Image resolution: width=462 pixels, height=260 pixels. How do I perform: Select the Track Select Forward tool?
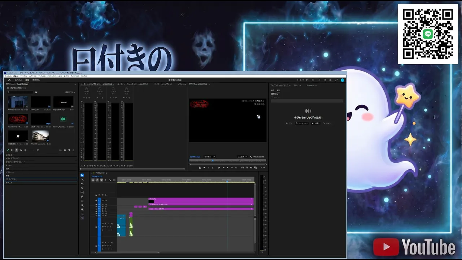pos(82,179)
